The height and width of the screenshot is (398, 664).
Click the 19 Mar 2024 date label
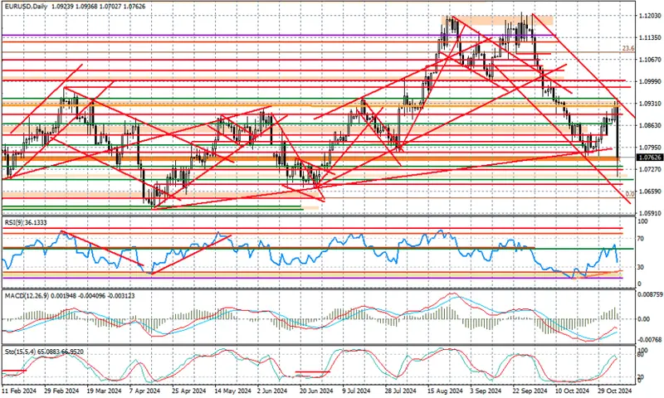click(x=105, y=391)
